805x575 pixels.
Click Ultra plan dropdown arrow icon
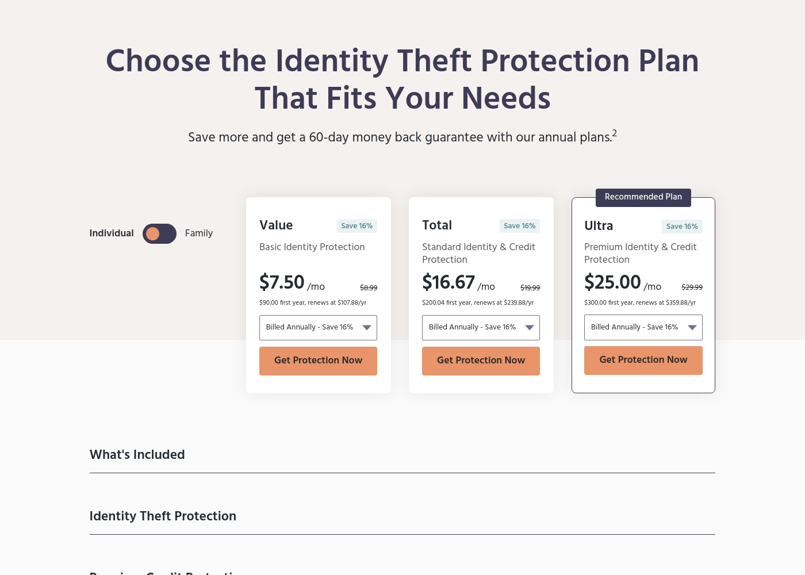pyautogui.click(x=692, y=328)
